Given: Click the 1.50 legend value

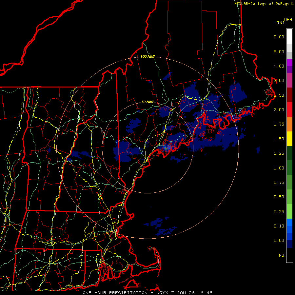Looking at the screenshot, I should pyautogui.click(x=279, y=139).
